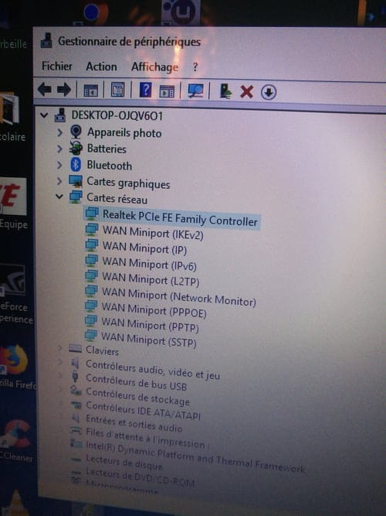Click the action pane toolbar icon
The width and height of the screenshot is (386, 516).
(x=167, y=91)
